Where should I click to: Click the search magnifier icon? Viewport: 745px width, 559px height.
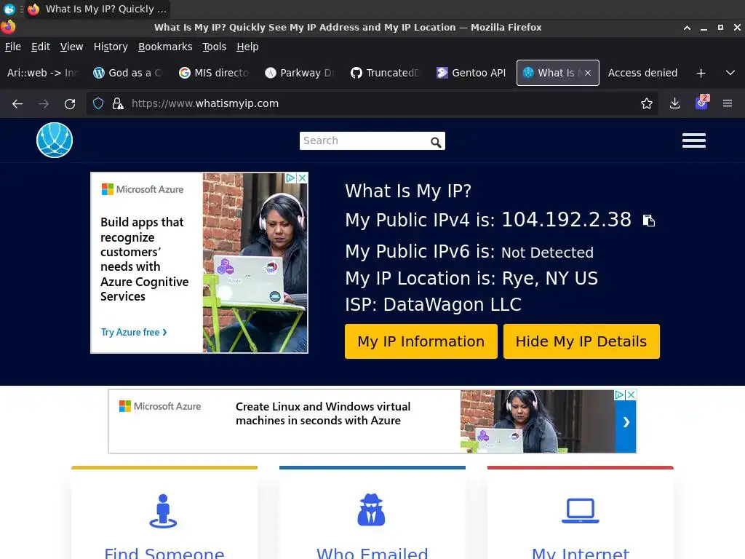pyautogui.click(x=436, y=142)
